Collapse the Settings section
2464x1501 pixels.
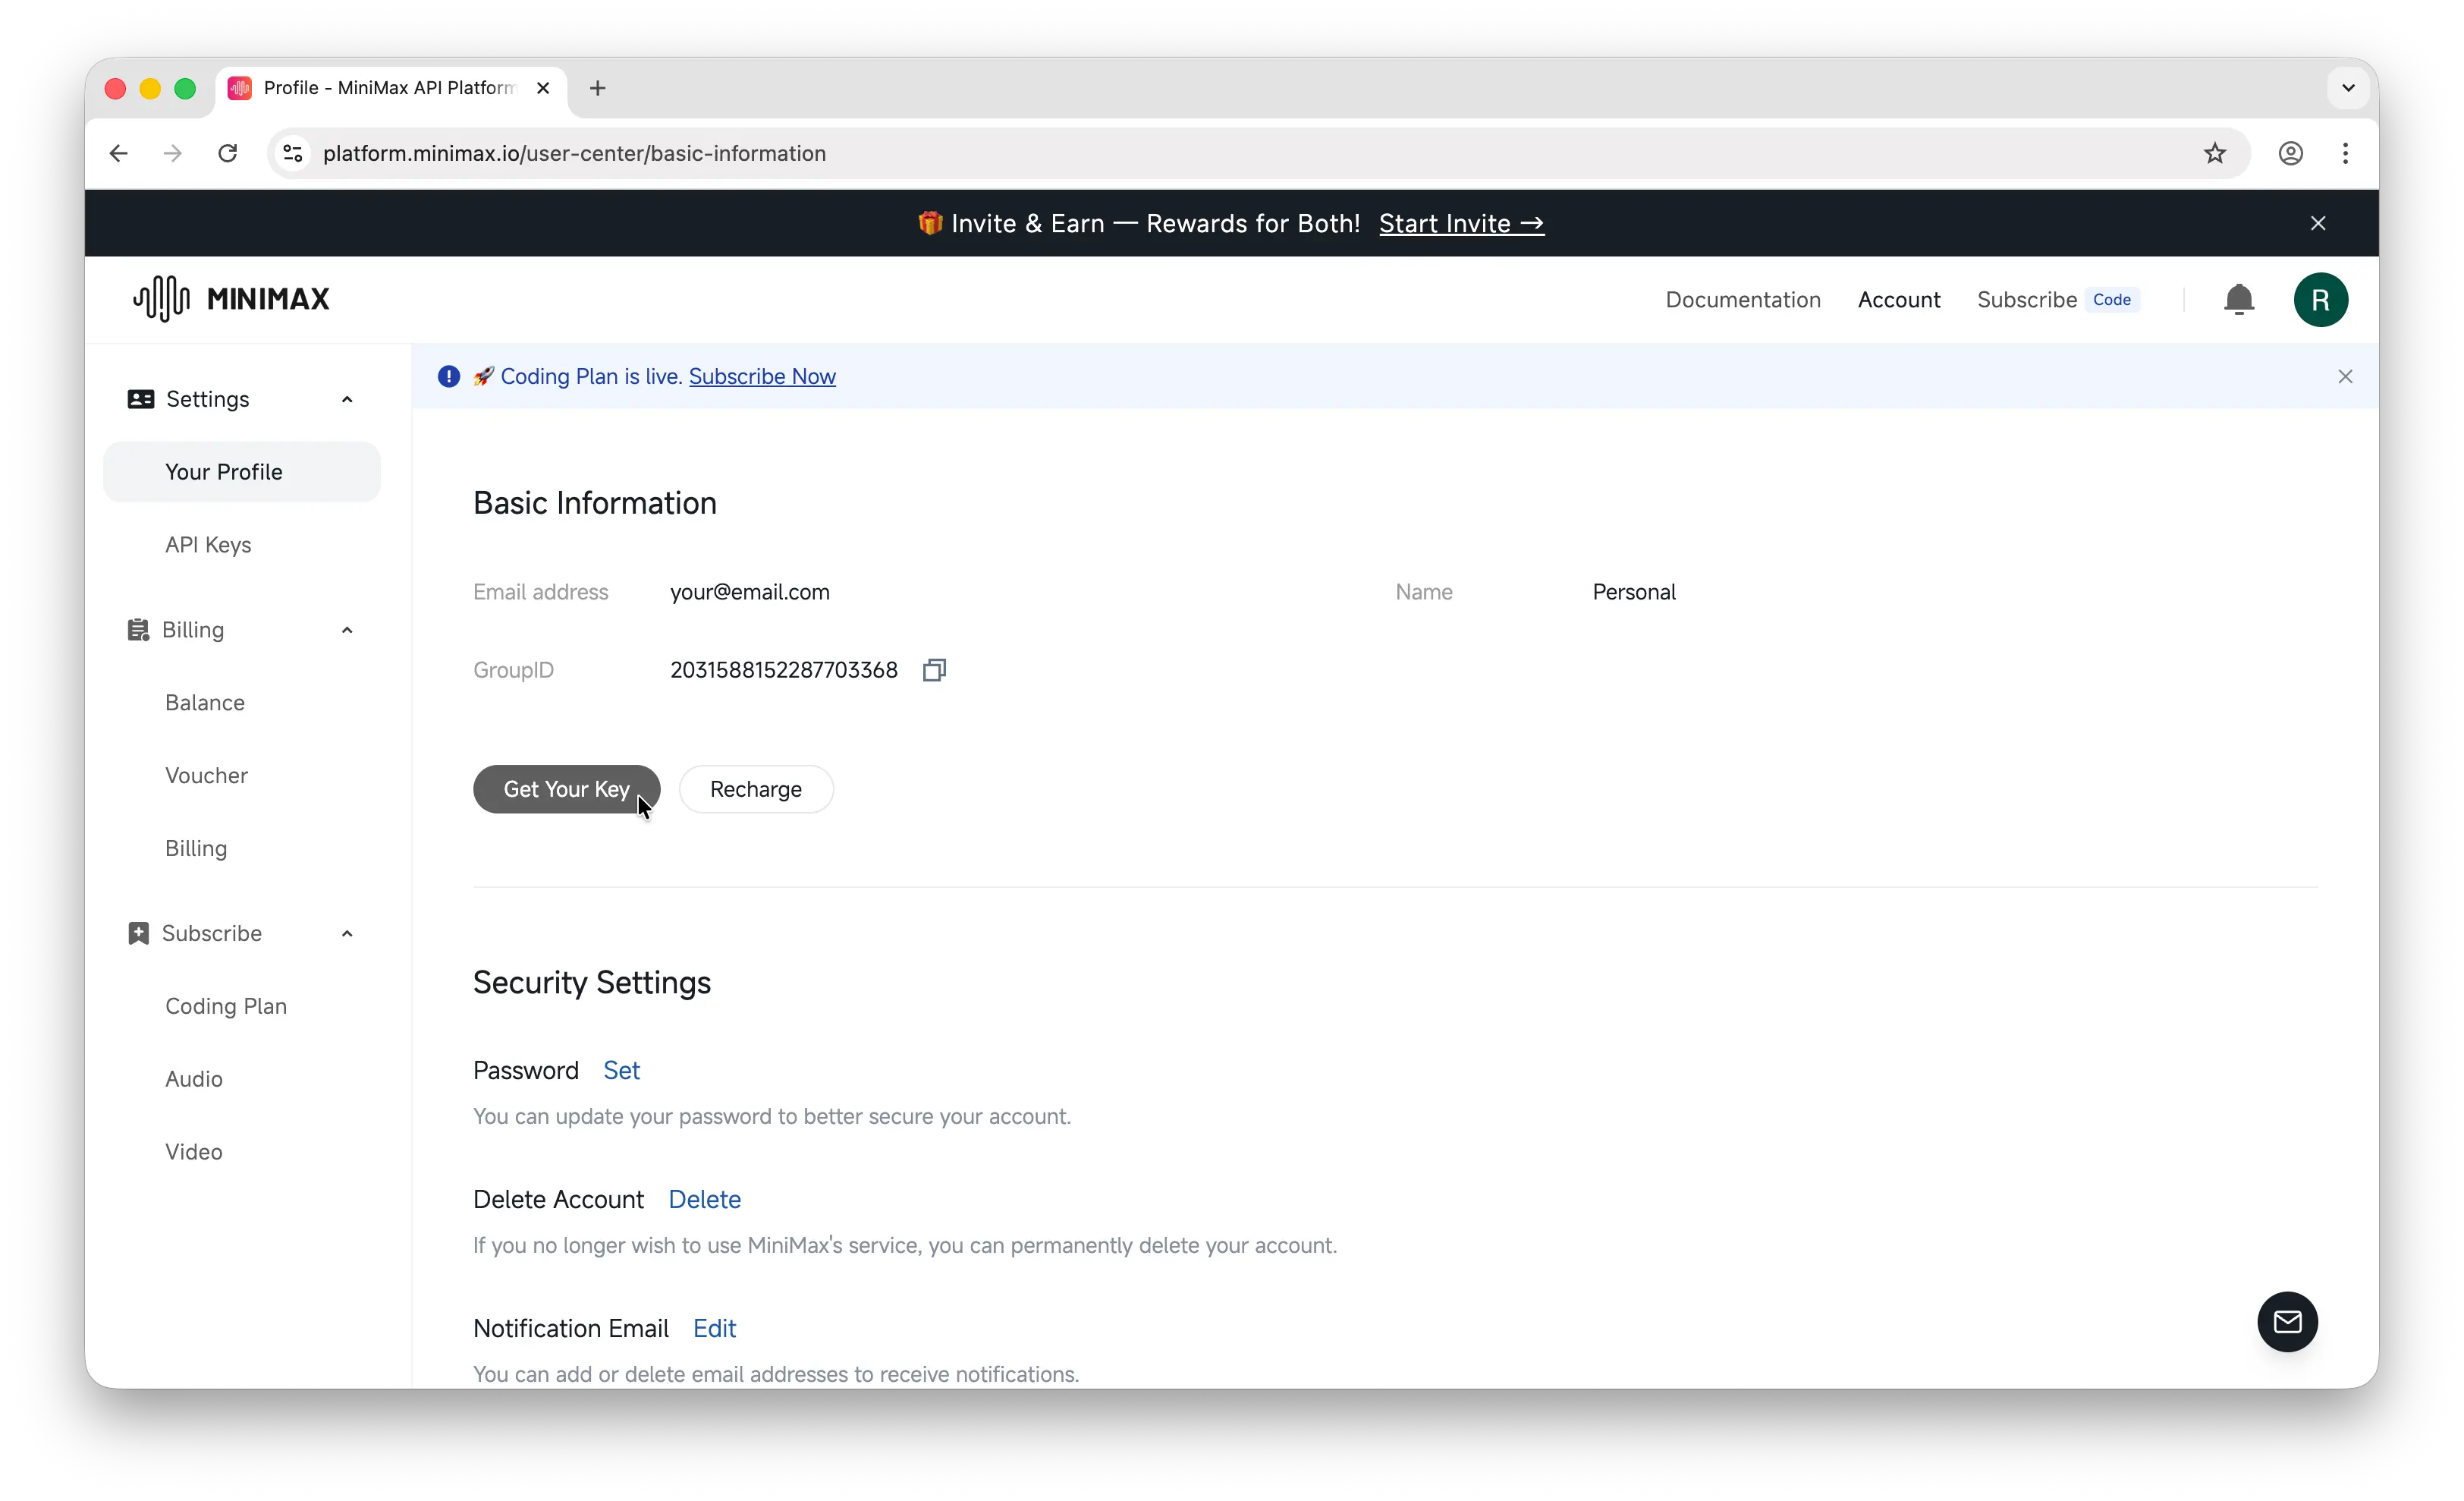point(346,398)
